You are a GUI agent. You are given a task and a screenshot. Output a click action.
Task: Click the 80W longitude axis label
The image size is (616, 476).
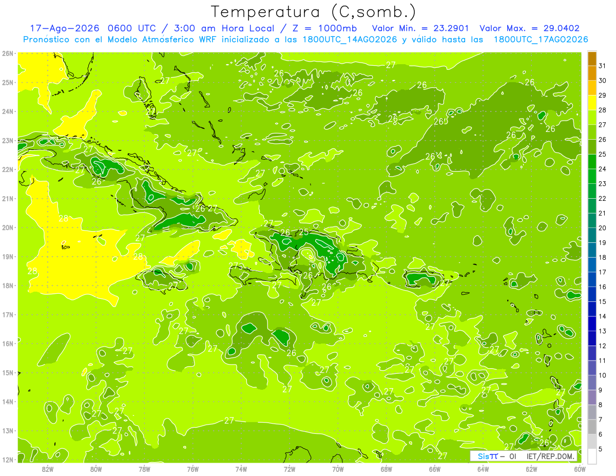(96, 469)
